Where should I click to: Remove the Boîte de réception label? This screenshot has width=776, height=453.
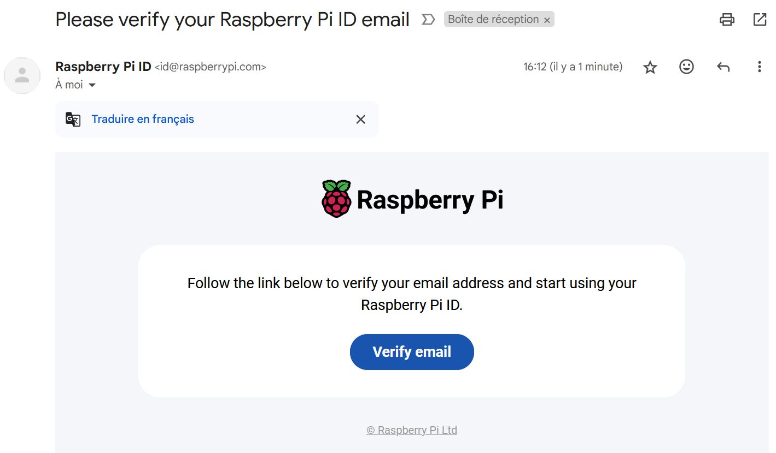[546, 20]
